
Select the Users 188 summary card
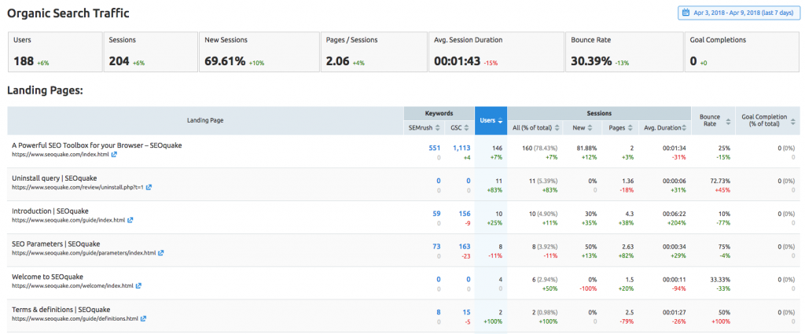coord(54,52)
